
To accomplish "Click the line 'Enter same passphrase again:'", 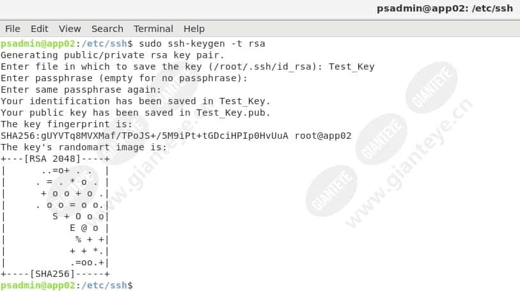I will click(81, 90).
